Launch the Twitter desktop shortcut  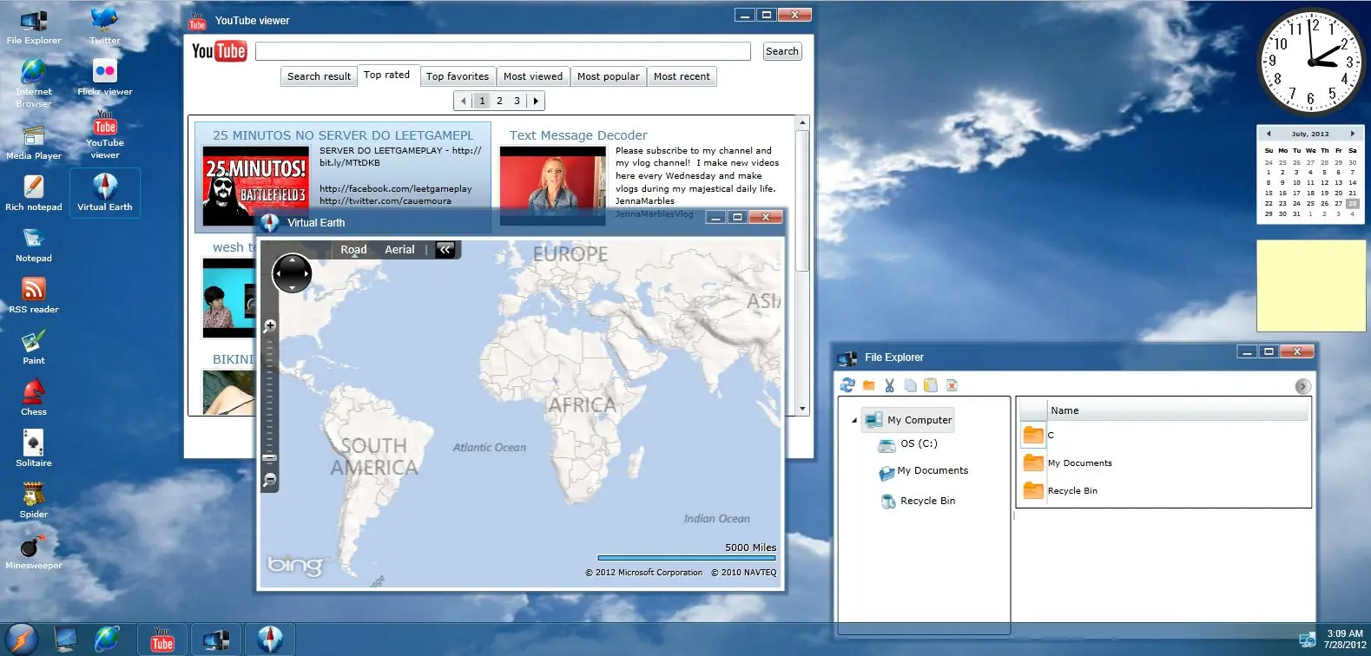pos(105,26)
